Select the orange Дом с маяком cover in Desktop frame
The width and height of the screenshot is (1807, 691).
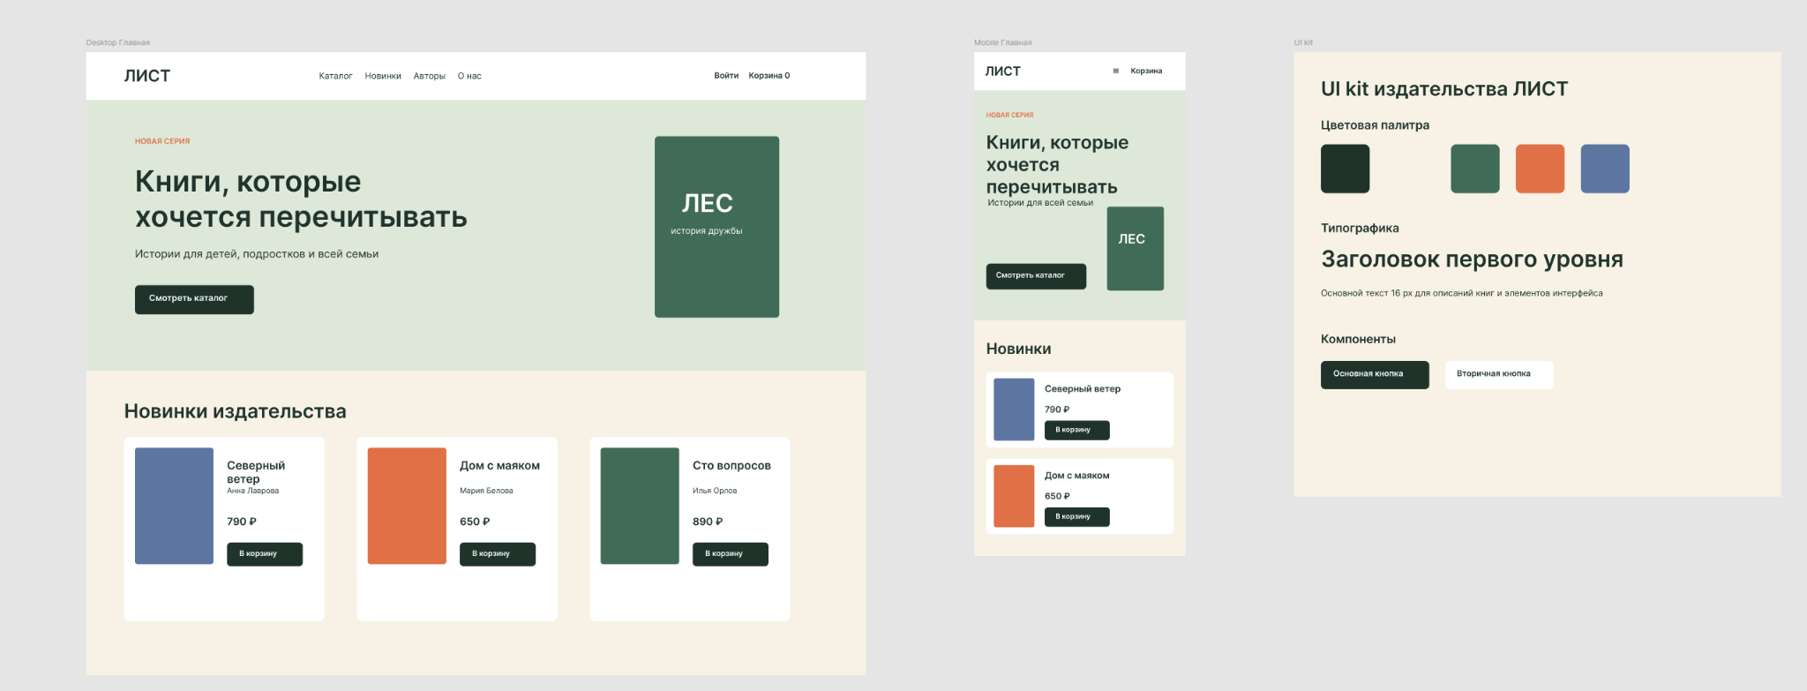click(x=407, y=506)
